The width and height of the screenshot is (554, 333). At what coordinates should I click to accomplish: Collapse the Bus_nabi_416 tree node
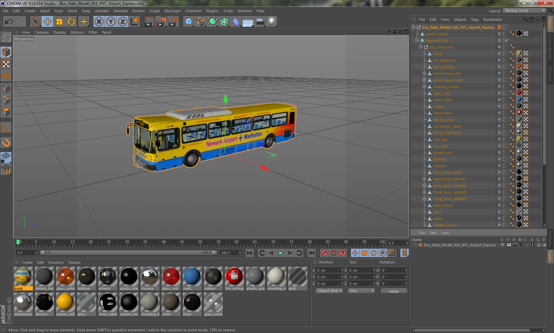(421, 47)
